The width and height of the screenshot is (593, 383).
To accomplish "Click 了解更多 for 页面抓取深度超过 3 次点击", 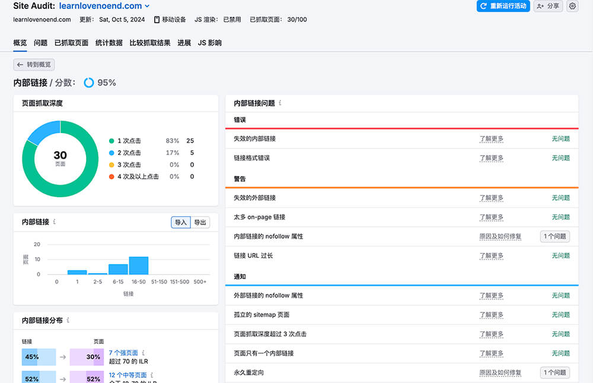I will [491, 334].
